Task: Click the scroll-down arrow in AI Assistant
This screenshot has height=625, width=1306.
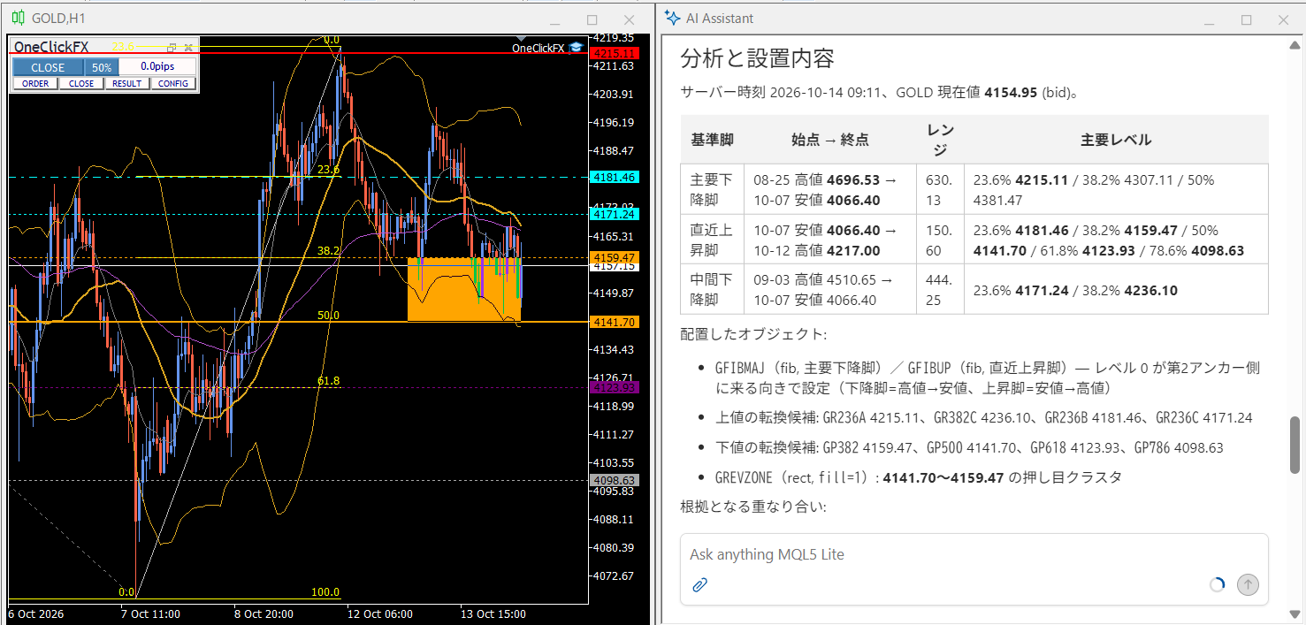Action: [x=1295, y=614]
